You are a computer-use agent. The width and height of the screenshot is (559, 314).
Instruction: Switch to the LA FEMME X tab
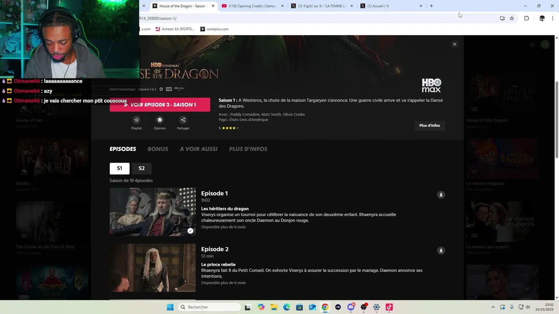tap(322, 6)
